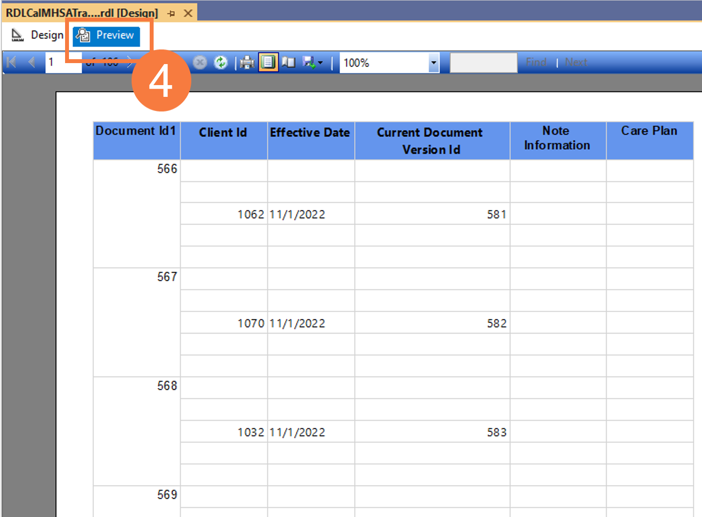
Task: Go to the previous report page
Action: click(31, 62)
